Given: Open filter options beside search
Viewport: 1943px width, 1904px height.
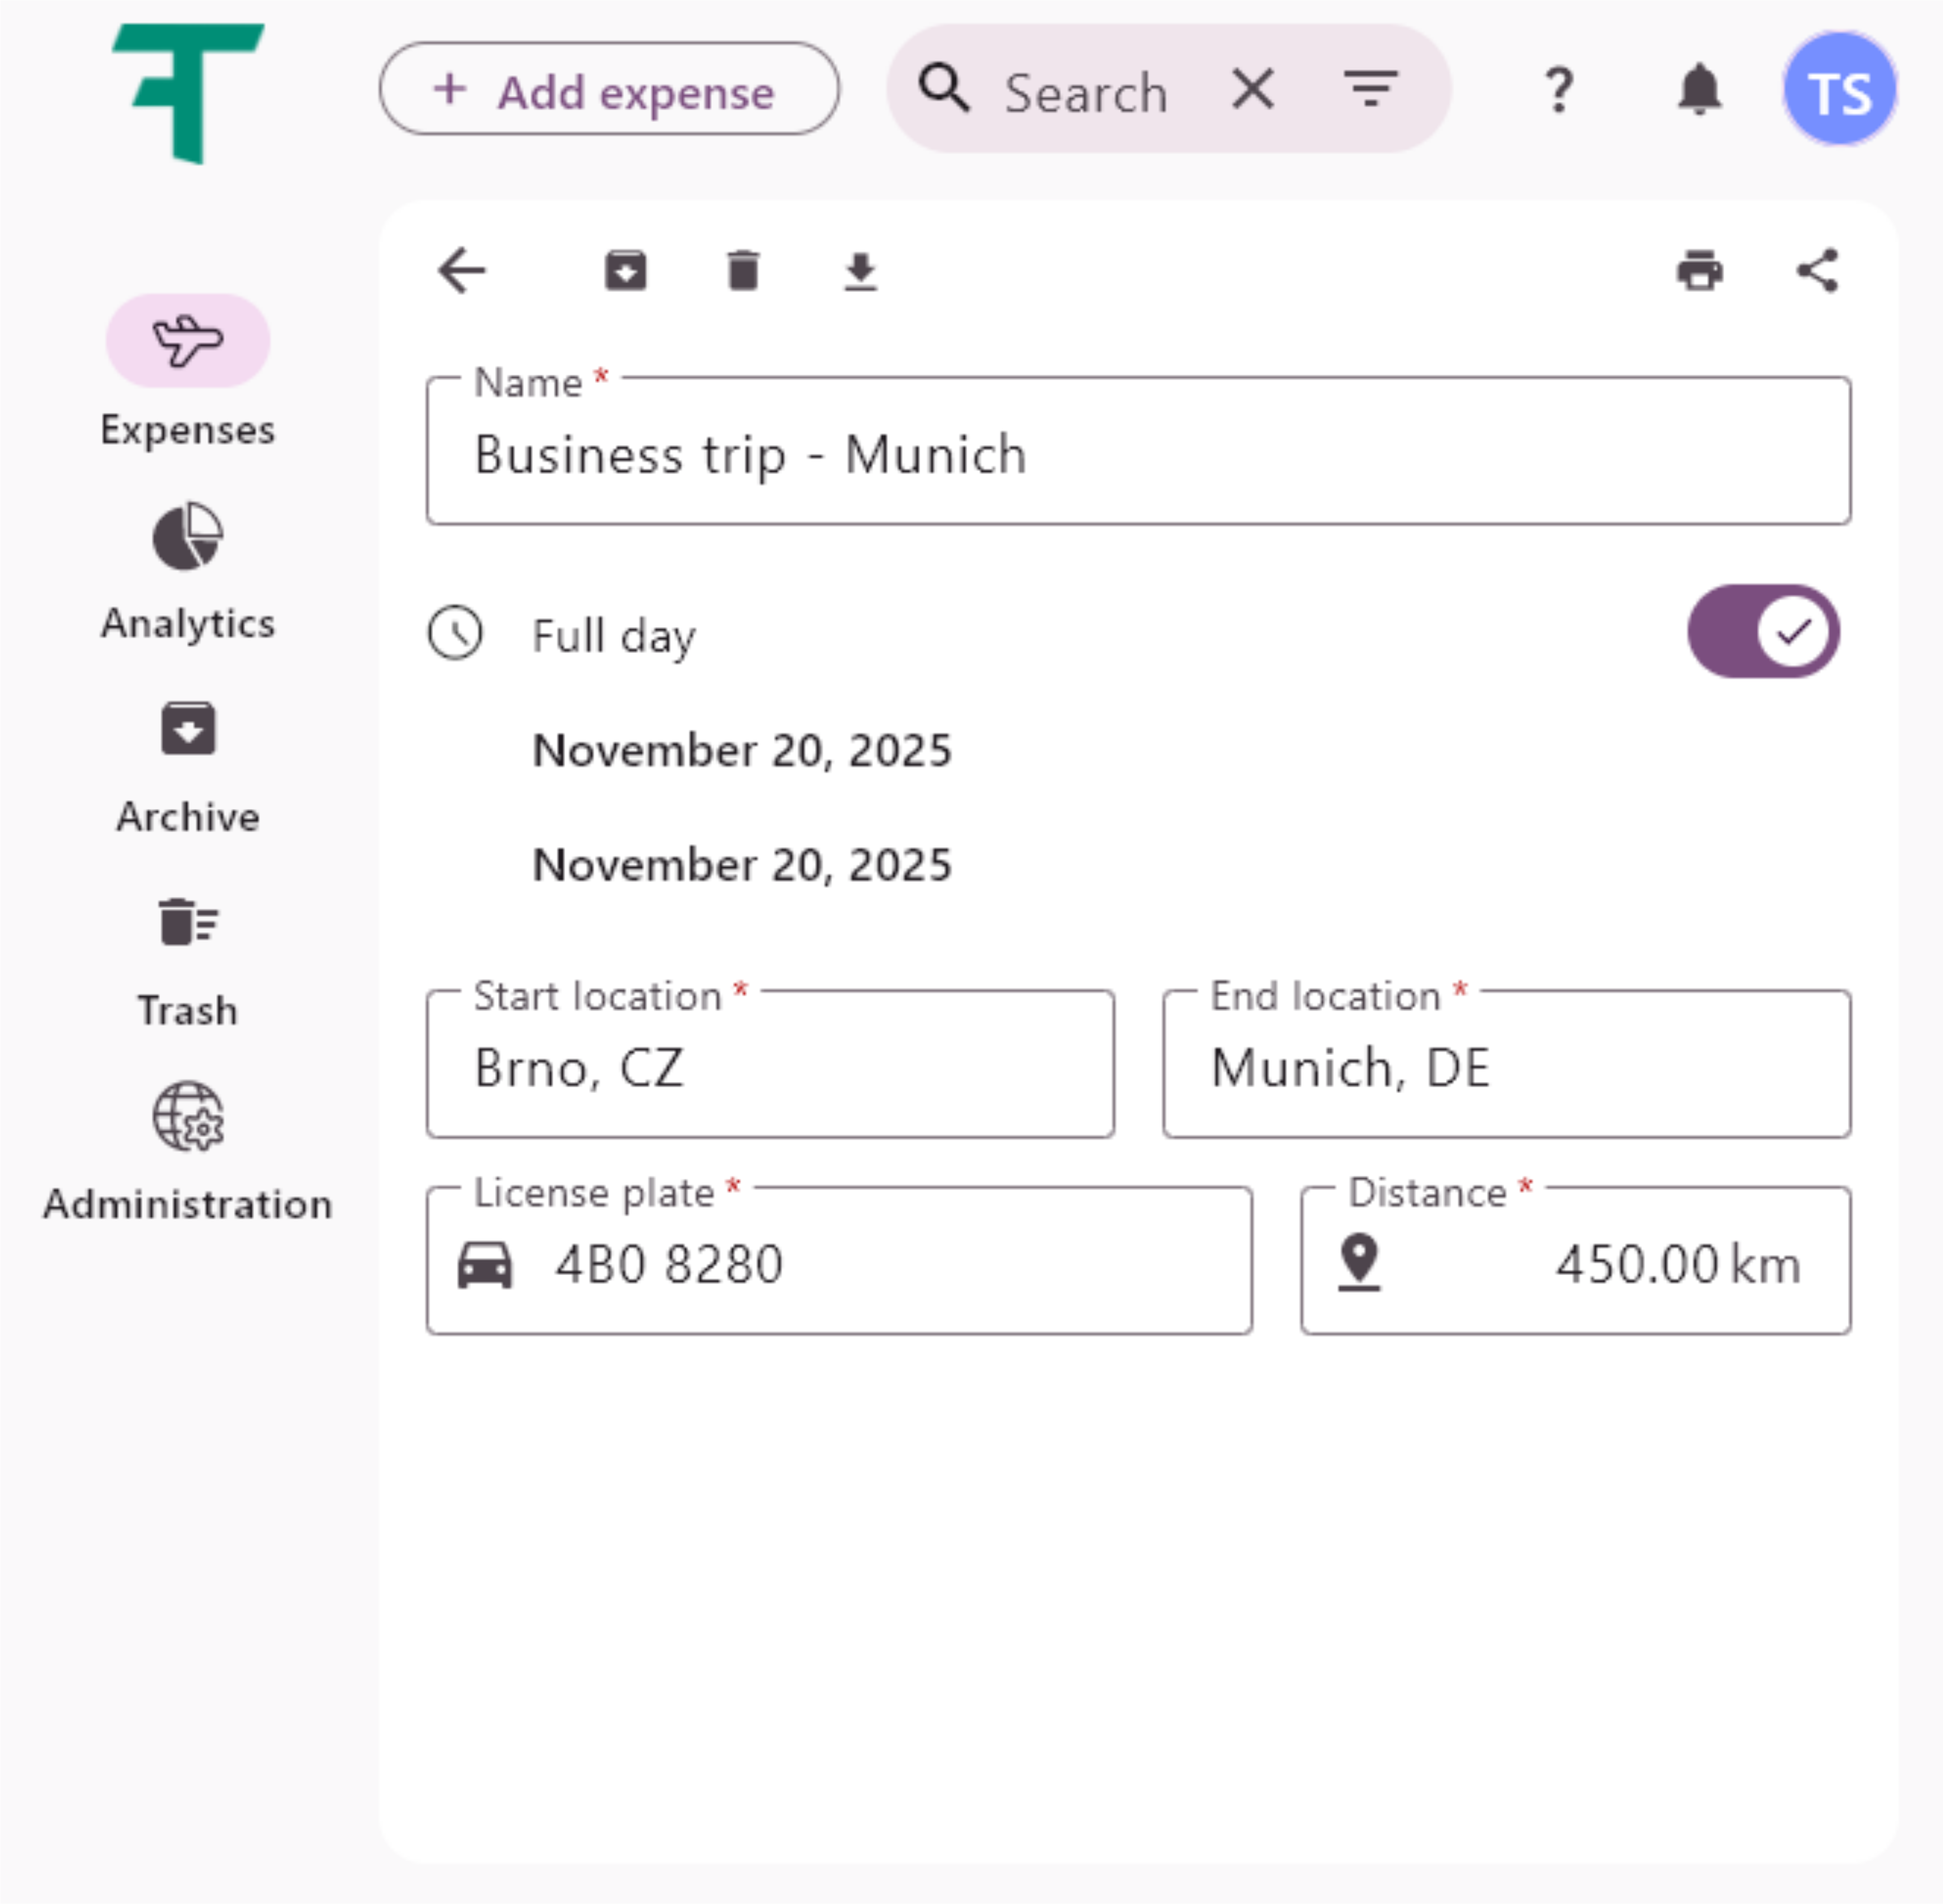Looking at the screenshot, I should point(1371,89).
